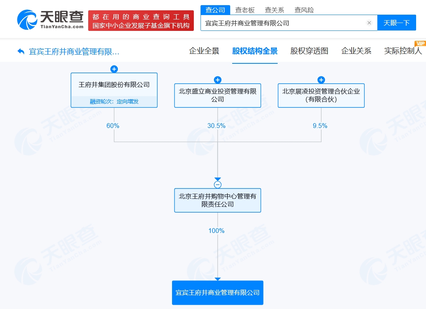The height and width of the screenshot is (309, 426).
Task: Collapse the 北京王府井购物中心管理 node
Action: pyautogui.click(x=218, y=185)
